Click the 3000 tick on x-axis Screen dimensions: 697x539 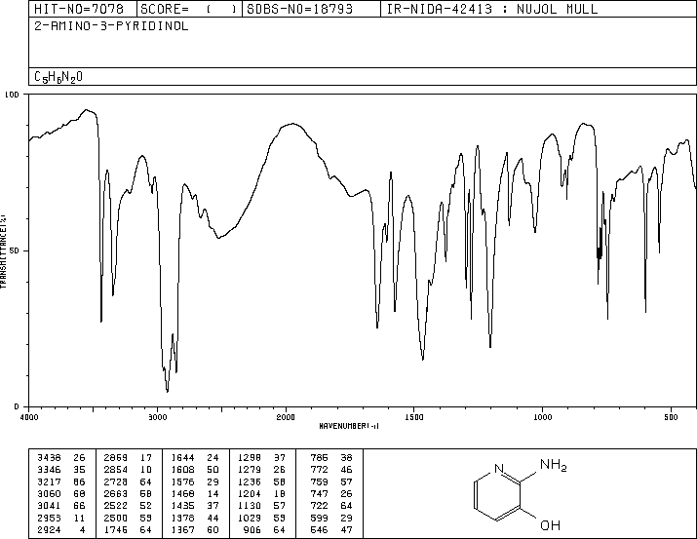tap(157, 416)
